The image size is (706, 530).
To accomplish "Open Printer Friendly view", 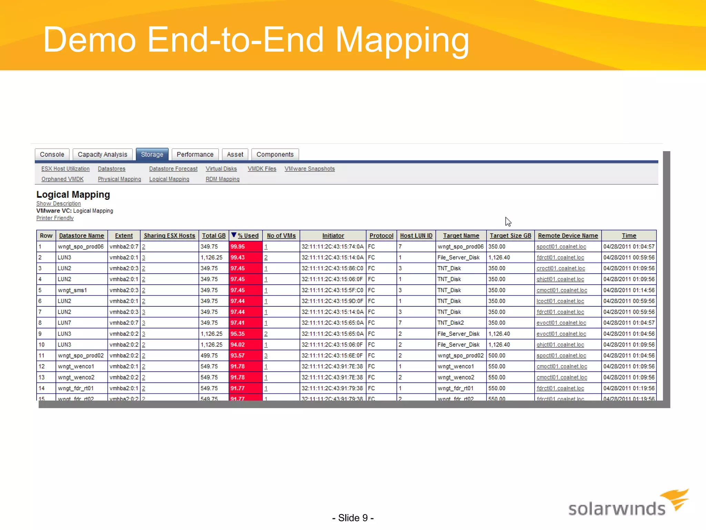I will (x=55, y=218).
